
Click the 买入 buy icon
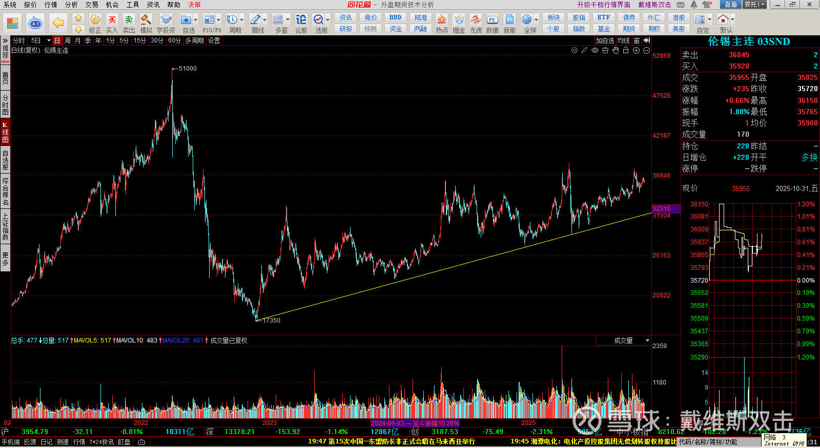pos(112,24)
